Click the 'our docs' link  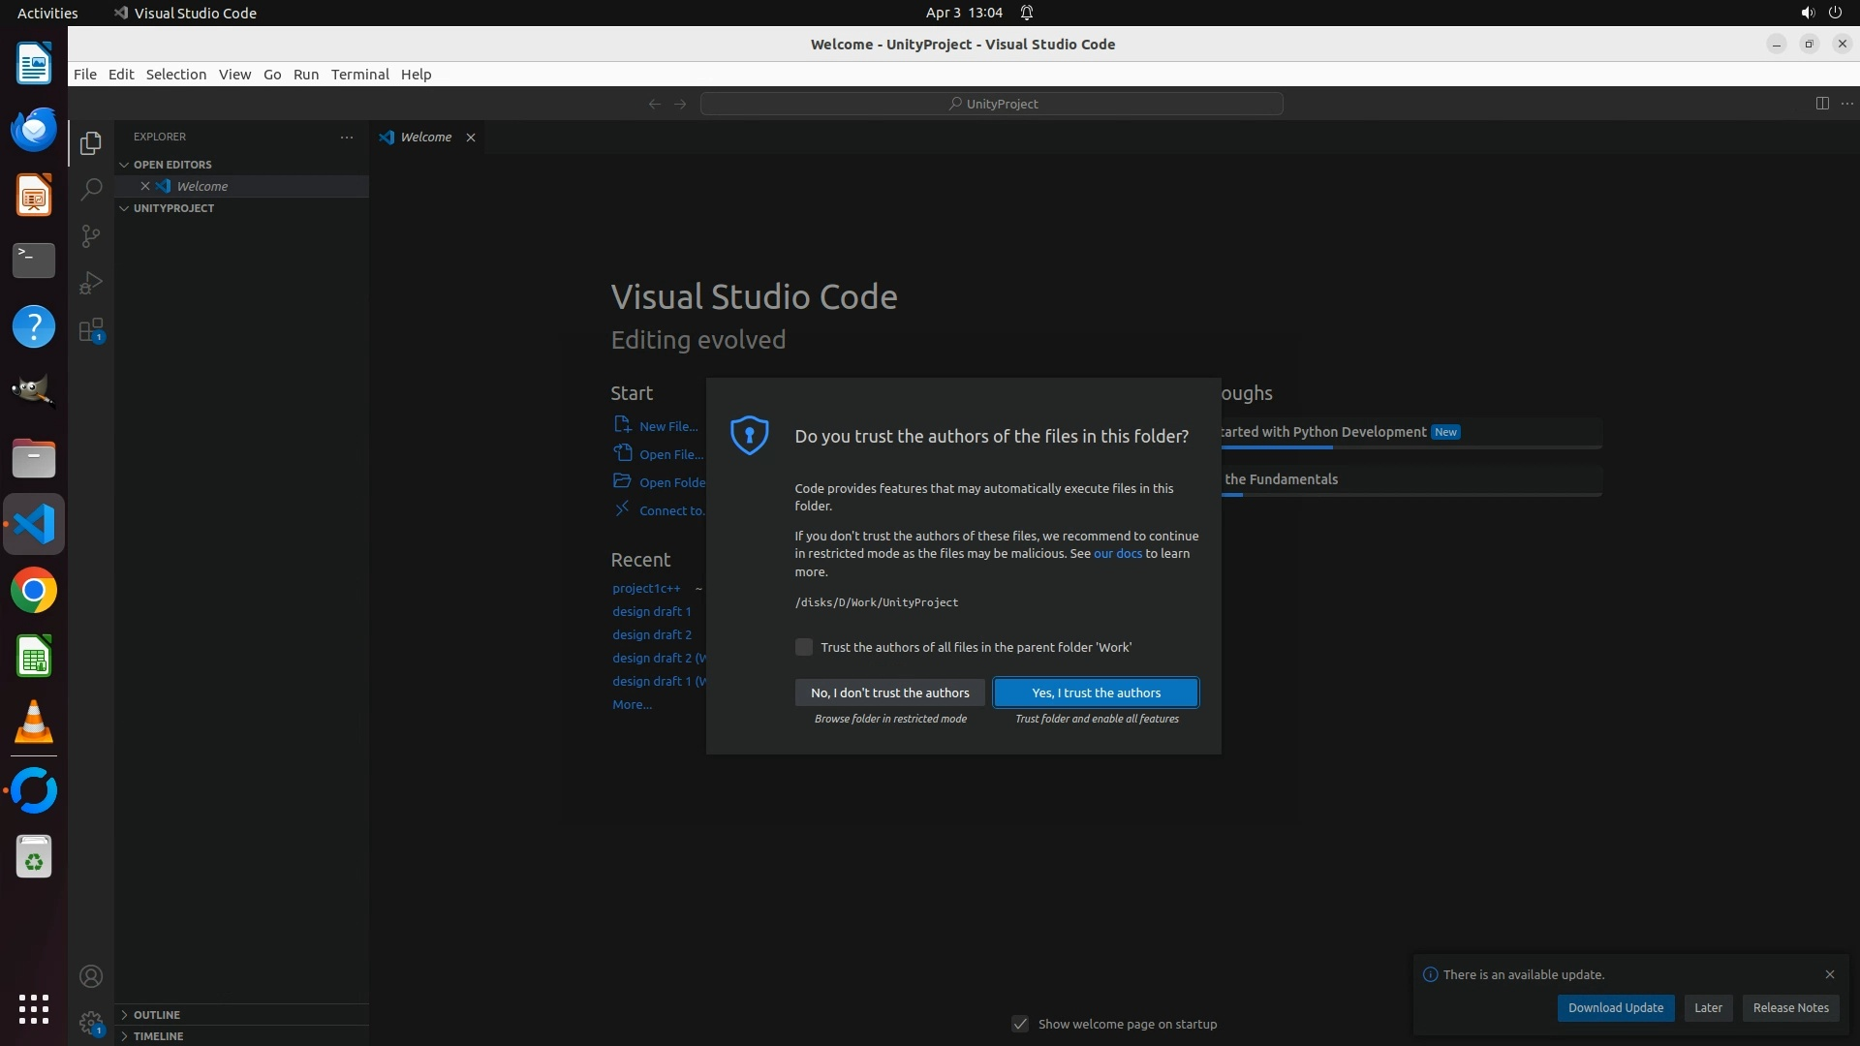pyautogui.click(x=1117, y=554)
